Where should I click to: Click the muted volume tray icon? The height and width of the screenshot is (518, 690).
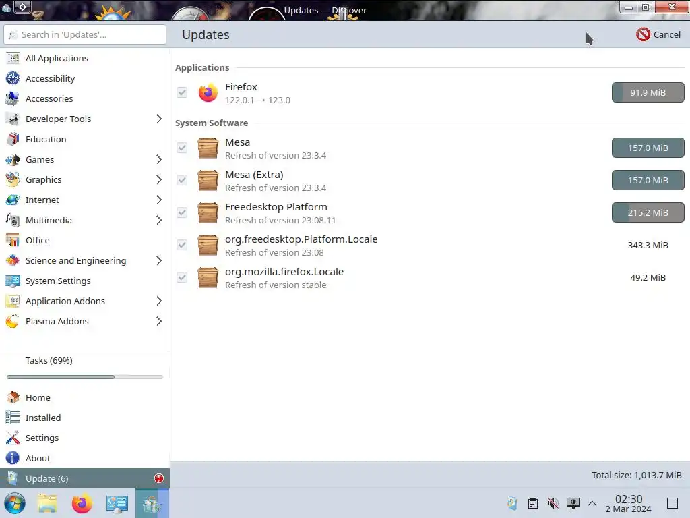553,503
